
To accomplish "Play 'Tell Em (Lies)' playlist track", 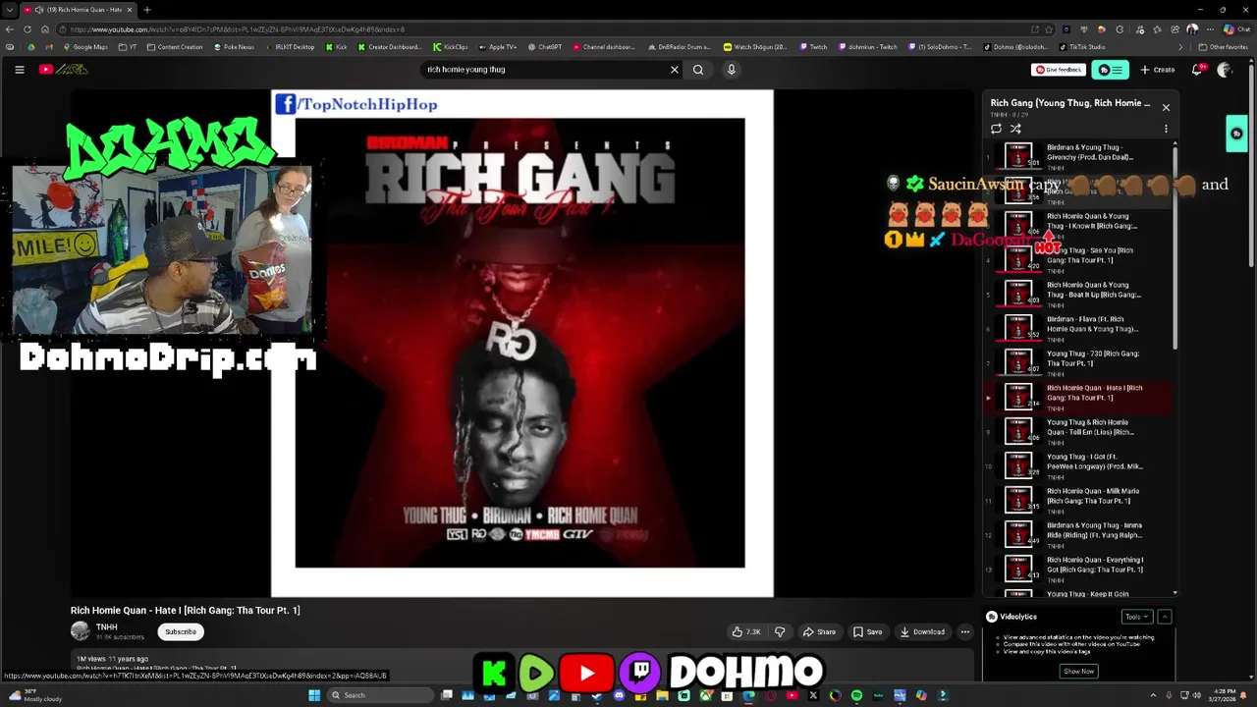I will tap(1078, 431).
